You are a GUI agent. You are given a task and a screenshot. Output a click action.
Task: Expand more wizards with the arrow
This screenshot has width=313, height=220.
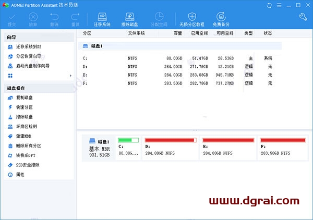point(70,76)
